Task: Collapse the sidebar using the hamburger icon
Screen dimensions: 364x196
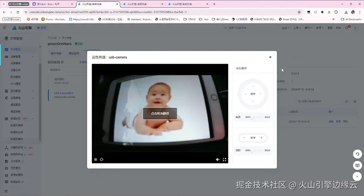Action: (x=4, y=28)
